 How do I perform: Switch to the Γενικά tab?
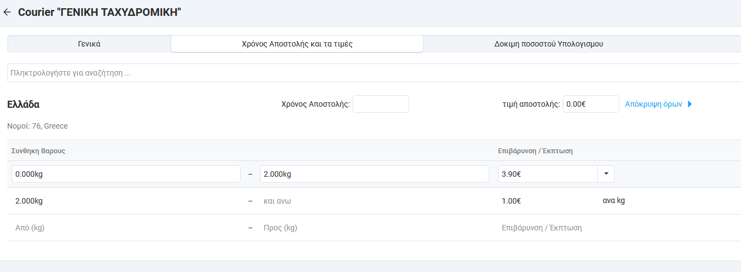point(89,44)
